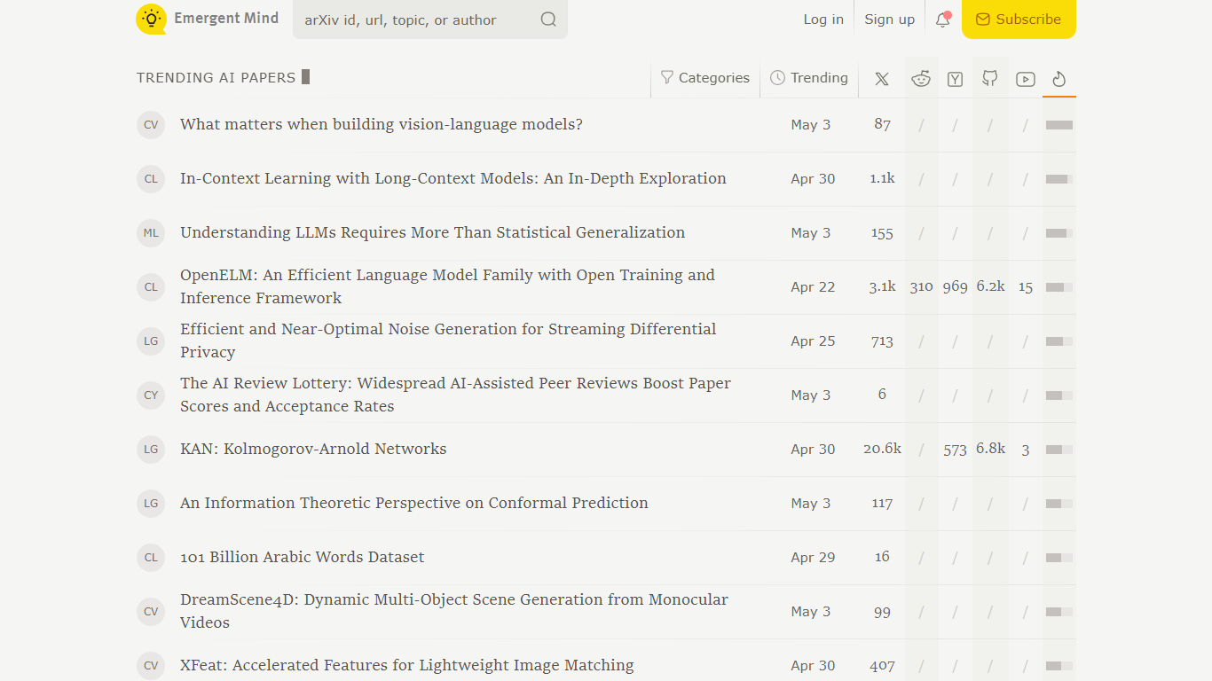Click the 1.1k X count on In-Context Learning row

(x=882, y=178)
